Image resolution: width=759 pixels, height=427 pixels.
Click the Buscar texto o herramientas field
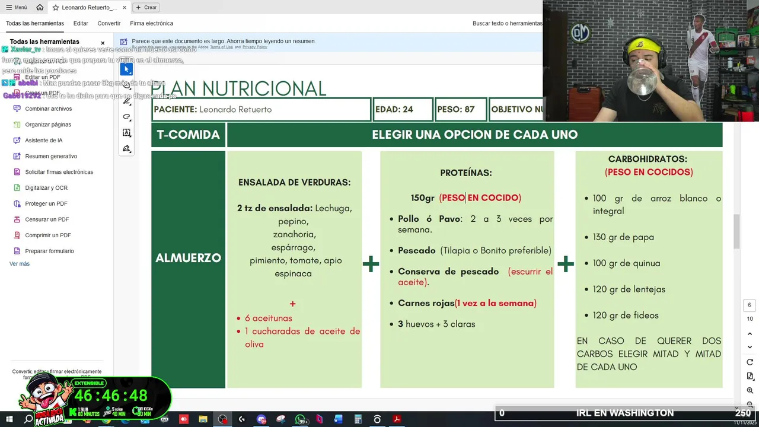tap(507, 23)
